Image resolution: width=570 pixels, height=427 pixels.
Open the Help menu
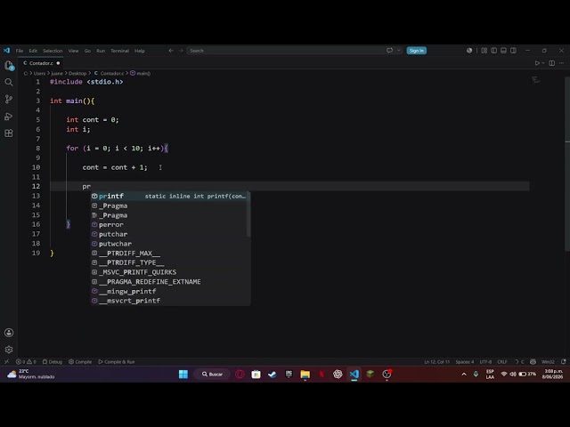click(140, 51)
